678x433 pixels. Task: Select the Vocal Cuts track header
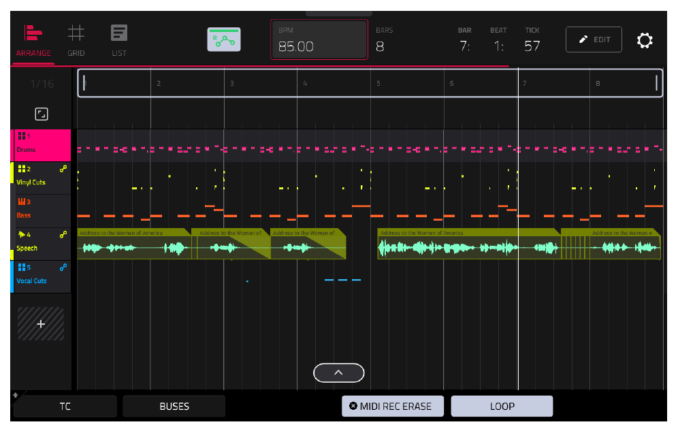pyautogui.click(x=41, y=277)
